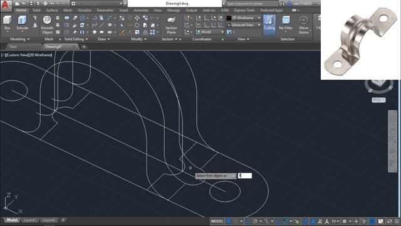The image size is (401, 226).
Task: Open the Solid ribbon tab
Action: (36, 10)
